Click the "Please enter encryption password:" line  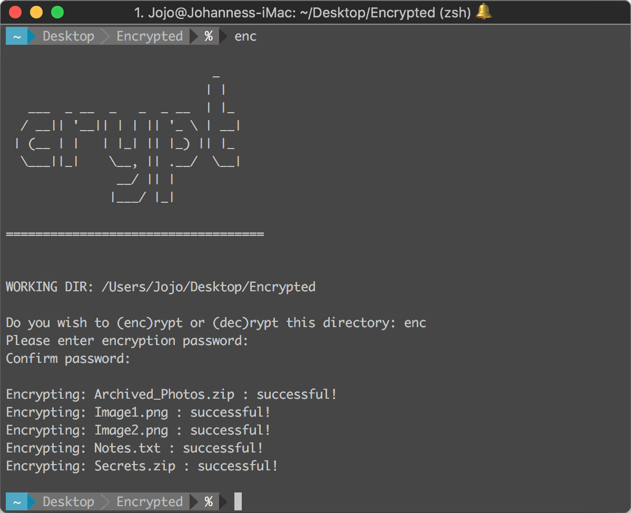(127, 341)
